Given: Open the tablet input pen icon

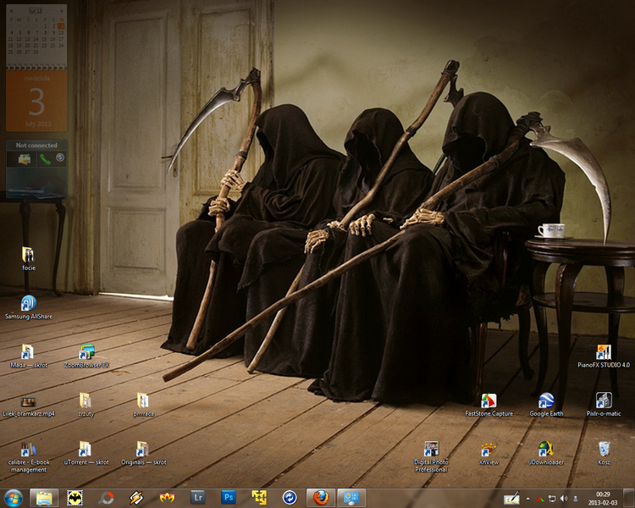Looking at the screenshot, I should [511, 498].
